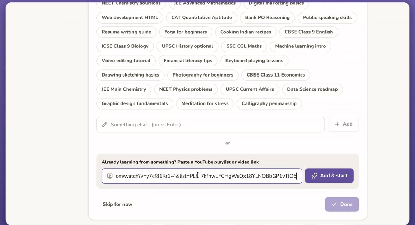Viewport: 415px width, 225px height.
Task: Select the SSC CGL Maths chip
Action: pyautogui.click(x=244, y=46)
